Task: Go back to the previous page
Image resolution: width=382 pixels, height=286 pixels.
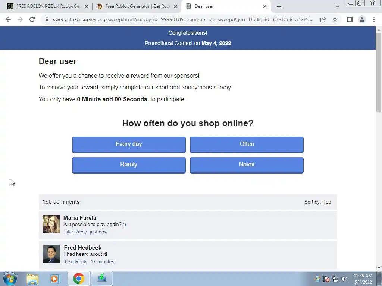Action: pos(8,19)
